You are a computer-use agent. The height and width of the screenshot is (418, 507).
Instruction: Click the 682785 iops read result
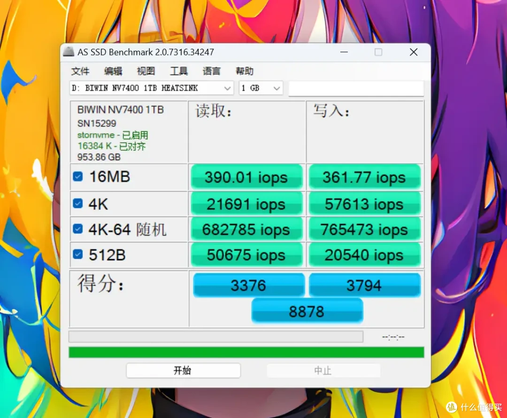[x=247, y=229]
